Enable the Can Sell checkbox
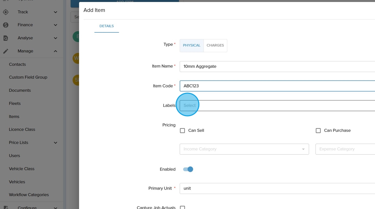This screenshot has height=209, width=375. click(182, 131)
